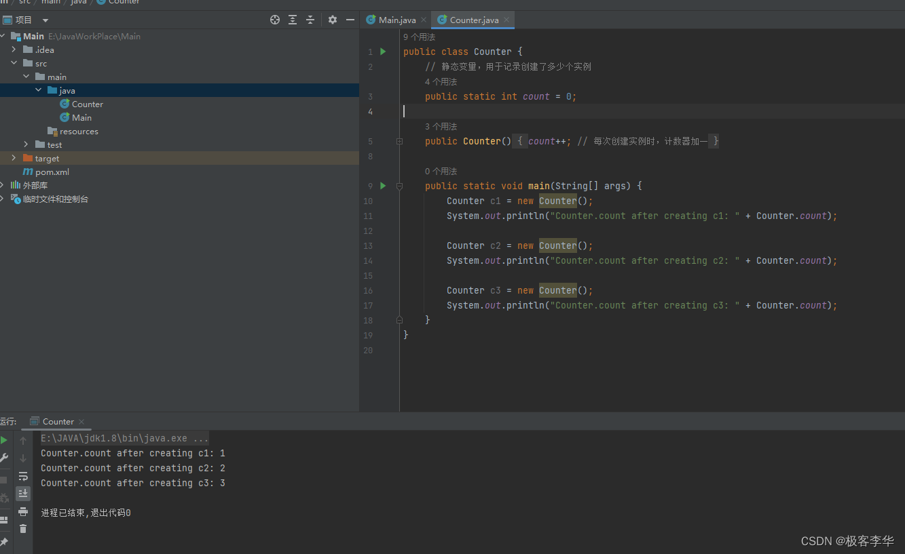Open the project view dropdown
This screenshot has width=905, height=554.
click(45, 20)
